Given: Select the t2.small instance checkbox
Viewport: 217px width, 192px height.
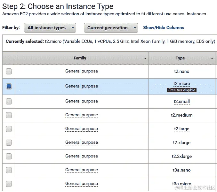Looking at the screenshot, I should click(9, 101).
